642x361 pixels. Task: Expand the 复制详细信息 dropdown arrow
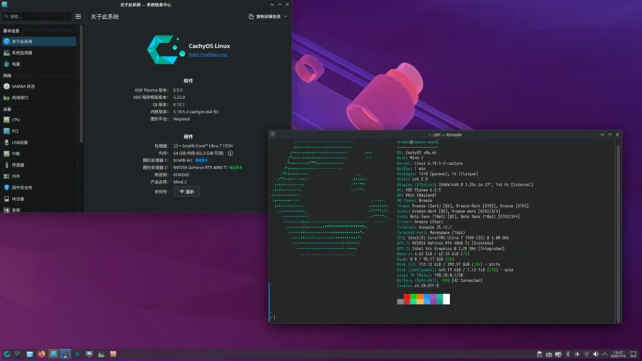point(285,17)
